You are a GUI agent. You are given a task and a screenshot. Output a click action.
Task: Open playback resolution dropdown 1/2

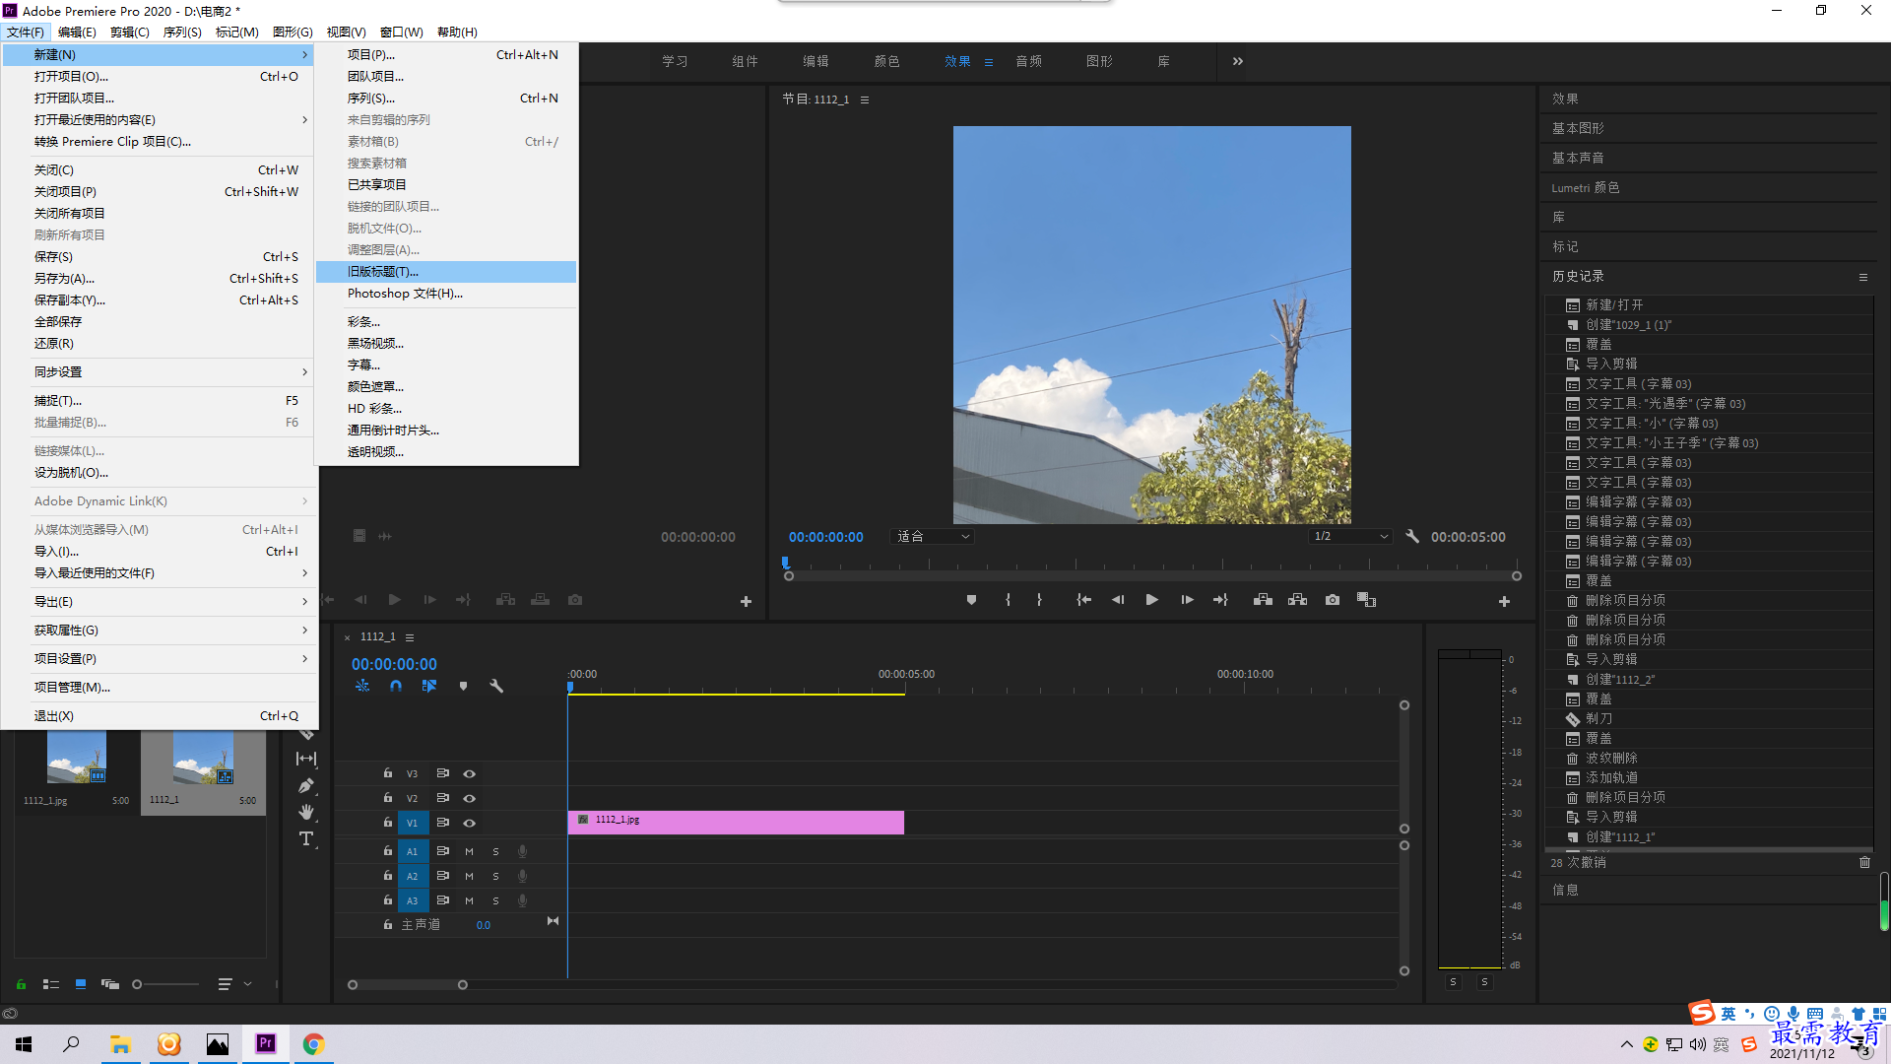pyautogui.click(x=1350, y=537)
